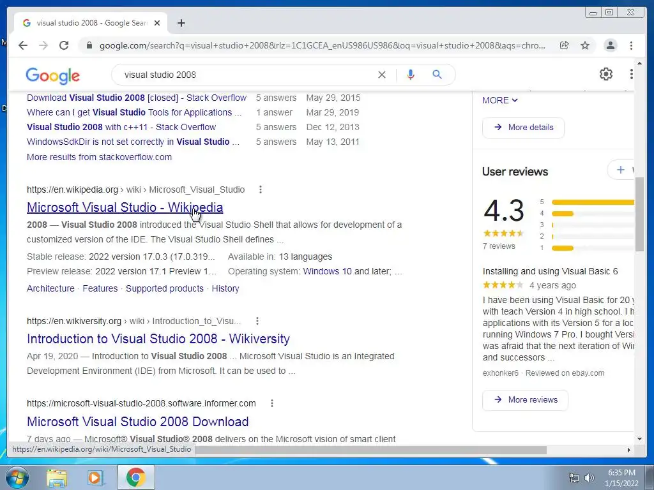Screen dimensions: 654x490
Task: Click the horizontal scrollbar thumb
Action: coord(371,450)
